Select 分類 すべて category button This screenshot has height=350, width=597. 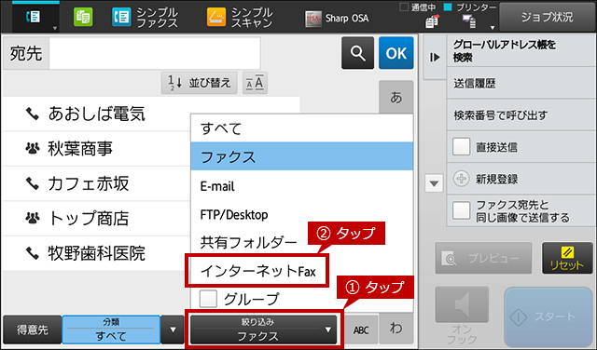point(111,330)
